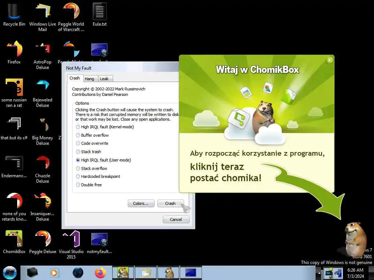
Task: Show hidden system tray icons arrow
Action: click(x=319, y=273)
